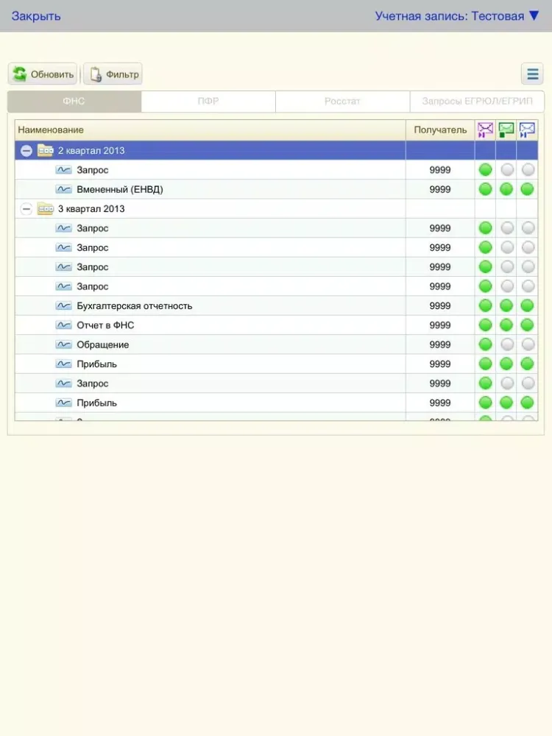Click first status circle of Отчет в ФНС
This screenshot has width=552, height=736.
pyautogui.click(x=485, y=325)
